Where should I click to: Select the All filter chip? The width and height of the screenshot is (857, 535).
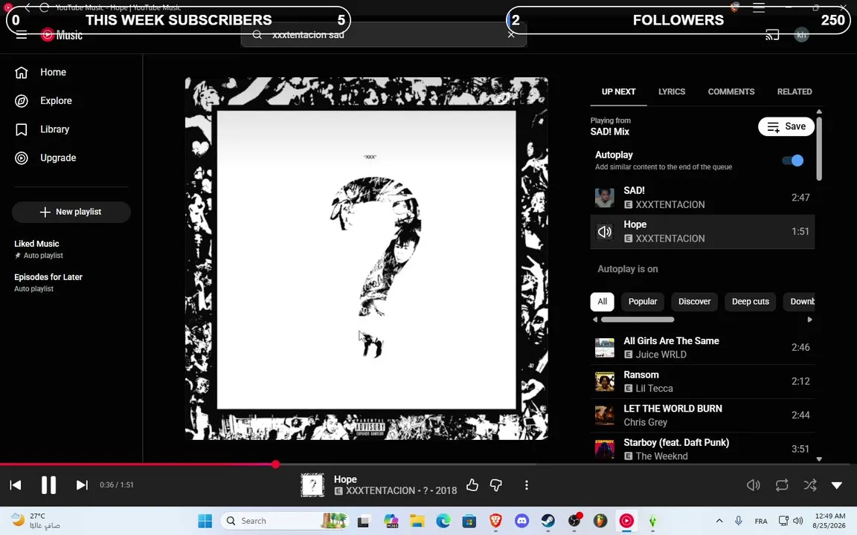click(602, 302)
